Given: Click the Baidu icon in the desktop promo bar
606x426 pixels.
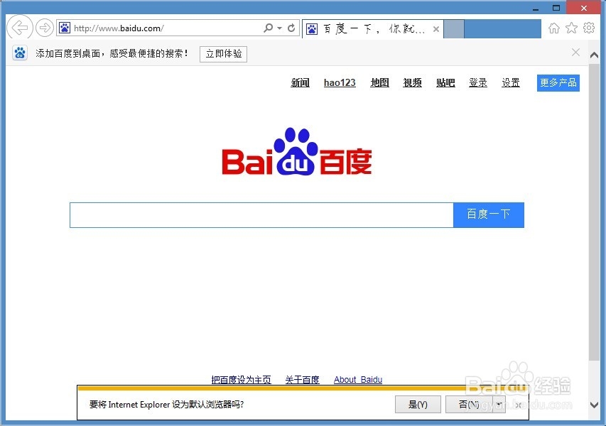Looking at the screenshot, I should 20,53.
